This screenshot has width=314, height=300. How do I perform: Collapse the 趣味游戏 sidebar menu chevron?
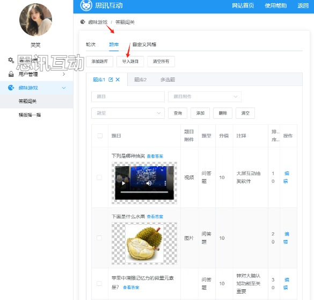tap(64, 88)
